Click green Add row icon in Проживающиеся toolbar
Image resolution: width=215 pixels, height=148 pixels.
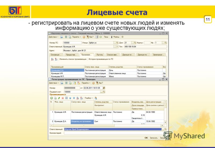(x=52, y=98)
